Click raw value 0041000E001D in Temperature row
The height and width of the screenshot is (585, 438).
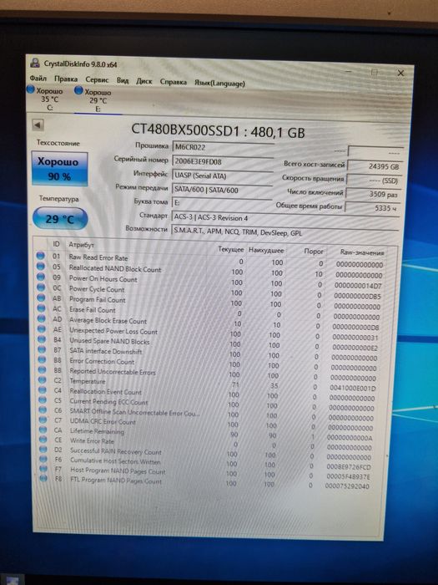coord(353,388)
